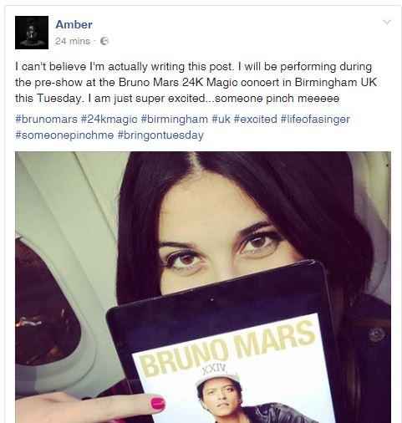Open the 24 mins timestamp link
Image resolution: width=402 pixels, height=423 pixels.
coord(73,41)
